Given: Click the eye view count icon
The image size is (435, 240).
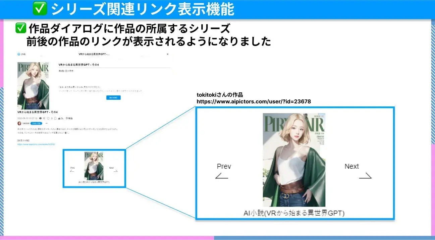Looking at the screenshot, I should [x=41, y=118].
